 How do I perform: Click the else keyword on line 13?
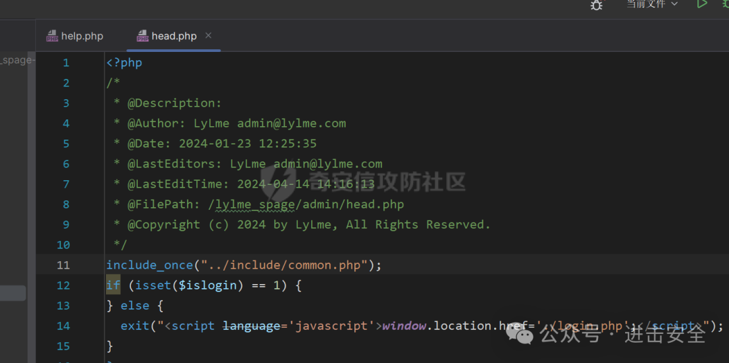coord(135,306)
